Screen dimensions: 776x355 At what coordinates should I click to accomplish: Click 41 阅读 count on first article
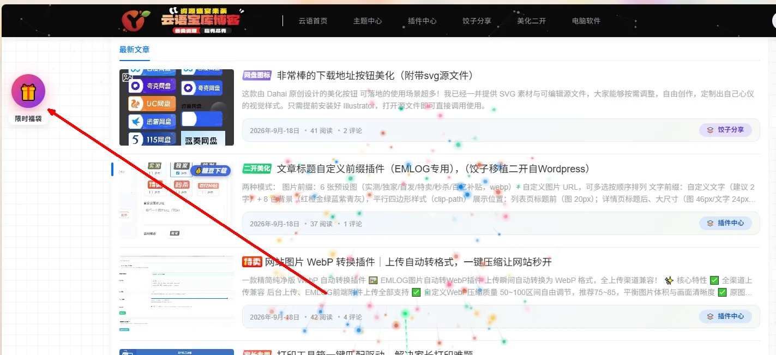point(321,131)
